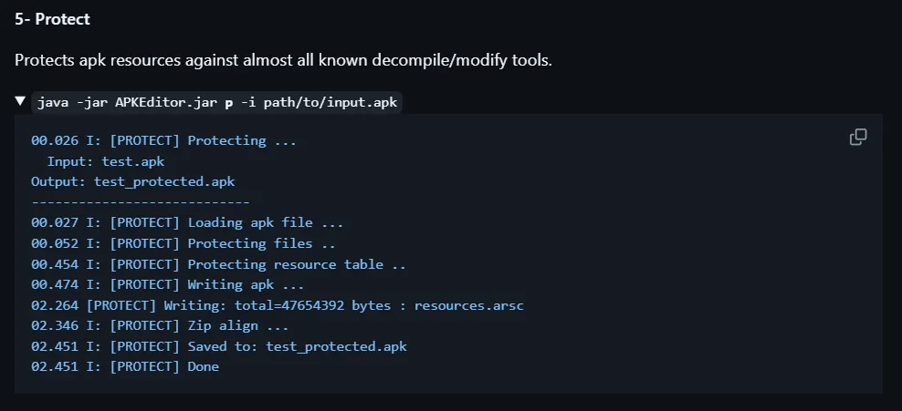Click the description text about decompile/modify tools

(283, 61)
